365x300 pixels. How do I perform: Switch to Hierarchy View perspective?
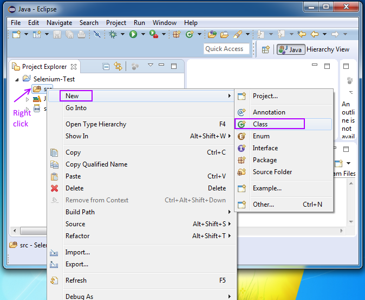[328, 49]
